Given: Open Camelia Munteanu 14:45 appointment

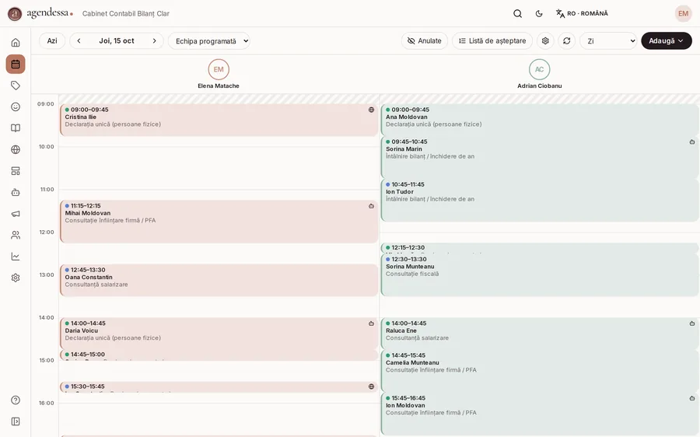Looking at the screenshot, I should [x=540, y=371].
